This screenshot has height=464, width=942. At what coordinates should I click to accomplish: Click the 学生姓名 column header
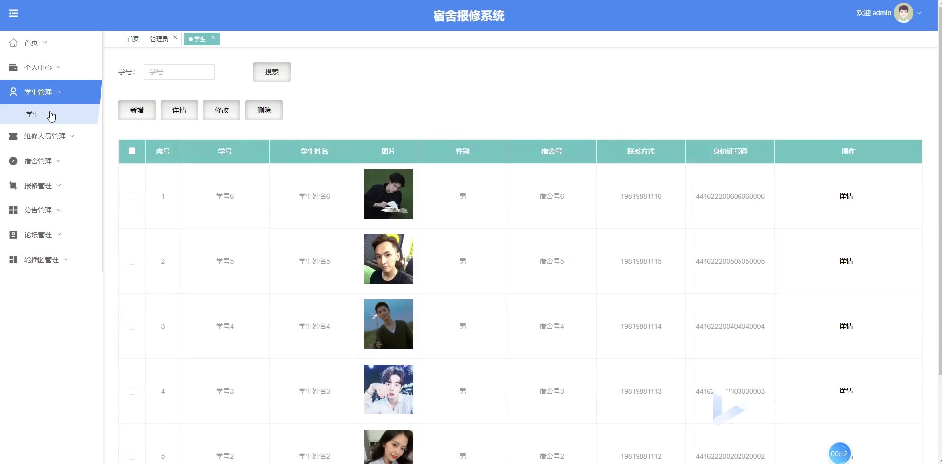click(x=314, y=151)
